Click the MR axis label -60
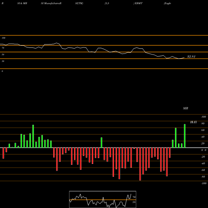 203,170
